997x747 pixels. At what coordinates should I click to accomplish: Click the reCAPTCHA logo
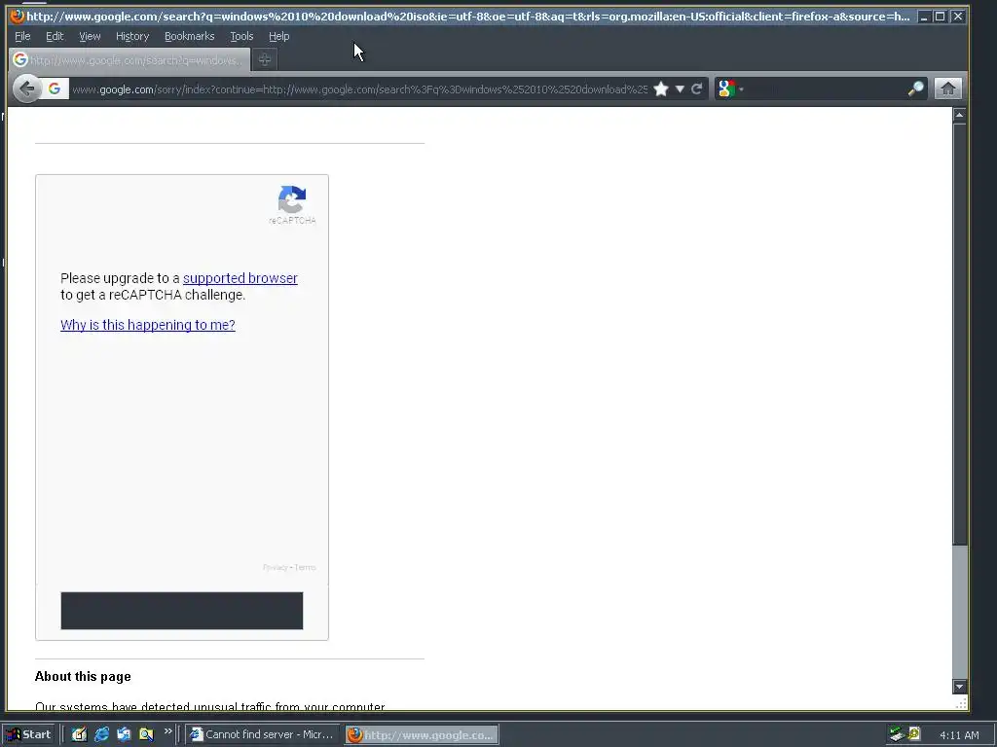[292, 199]
